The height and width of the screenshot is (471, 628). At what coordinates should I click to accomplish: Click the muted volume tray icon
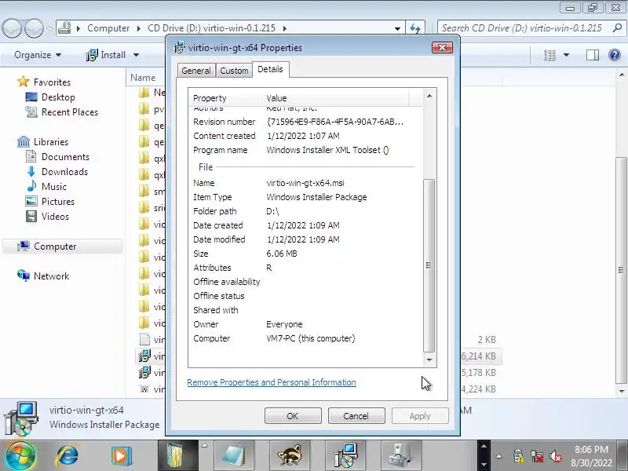556,456
